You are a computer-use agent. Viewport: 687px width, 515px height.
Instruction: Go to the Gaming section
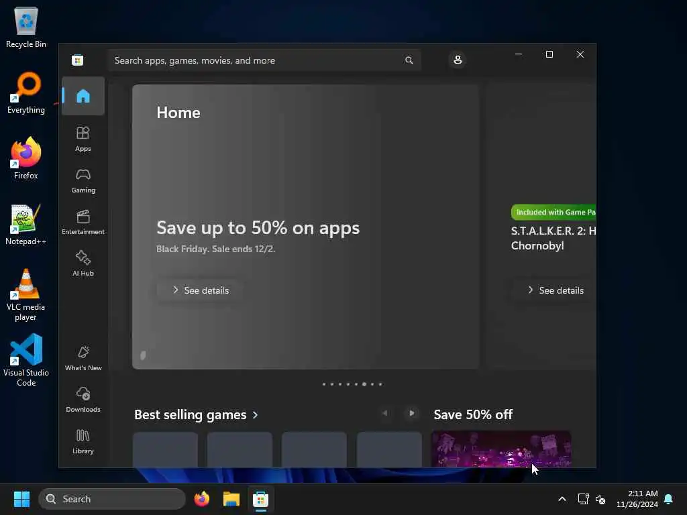point(83,181)
